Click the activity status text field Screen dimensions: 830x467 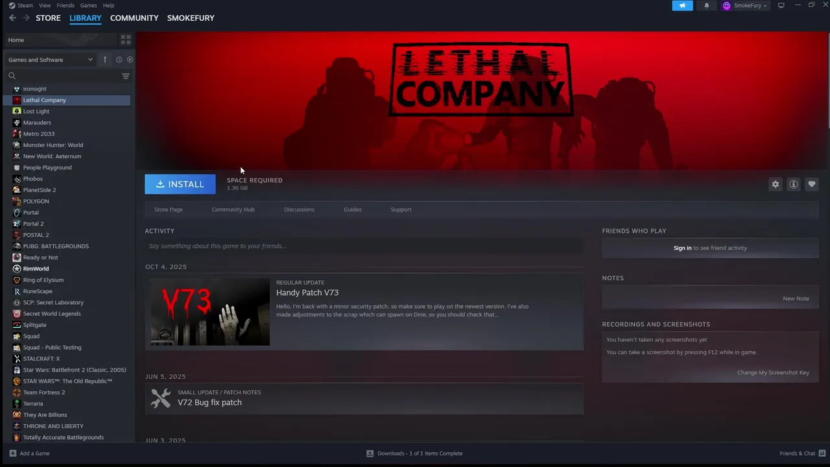click(x=364, y=246)
